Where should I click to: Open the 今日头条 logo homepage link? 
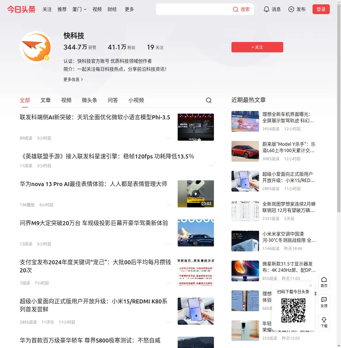coord(21,9)
